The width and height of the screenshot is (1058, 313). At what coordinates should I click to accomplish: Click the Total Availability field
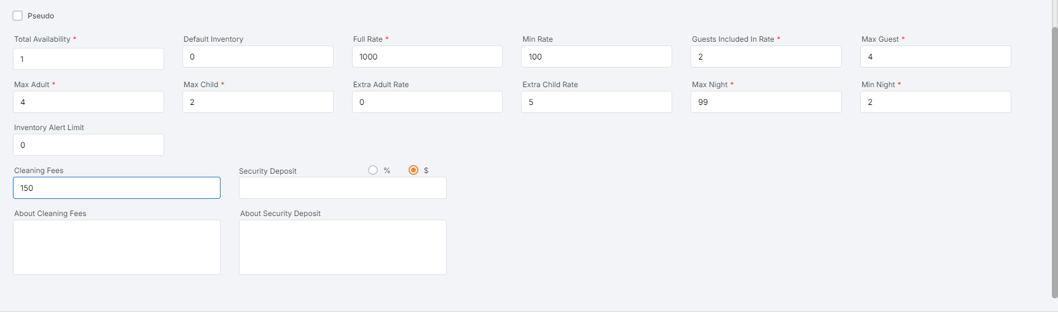tap(88, 59)
